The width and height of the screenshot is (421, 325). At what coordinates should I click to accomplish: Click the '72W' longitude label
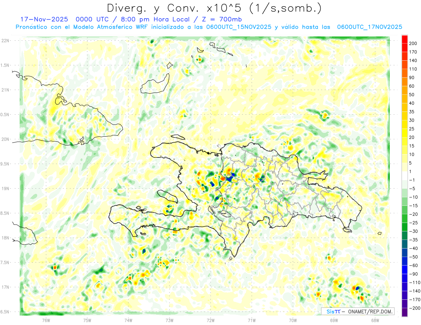tap(210, 320)
